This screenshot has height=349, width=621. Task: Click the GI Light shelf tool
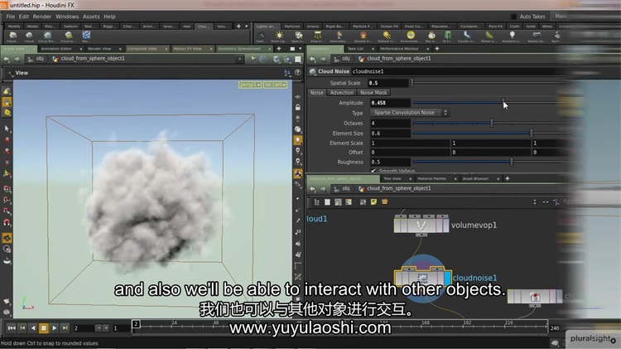(x=447, y=36)
